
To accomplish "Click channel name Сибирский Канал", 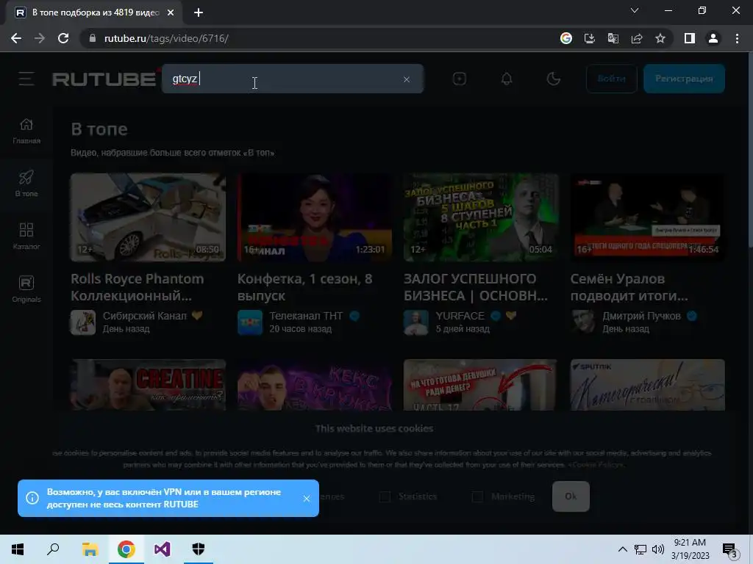I will 145,316.
